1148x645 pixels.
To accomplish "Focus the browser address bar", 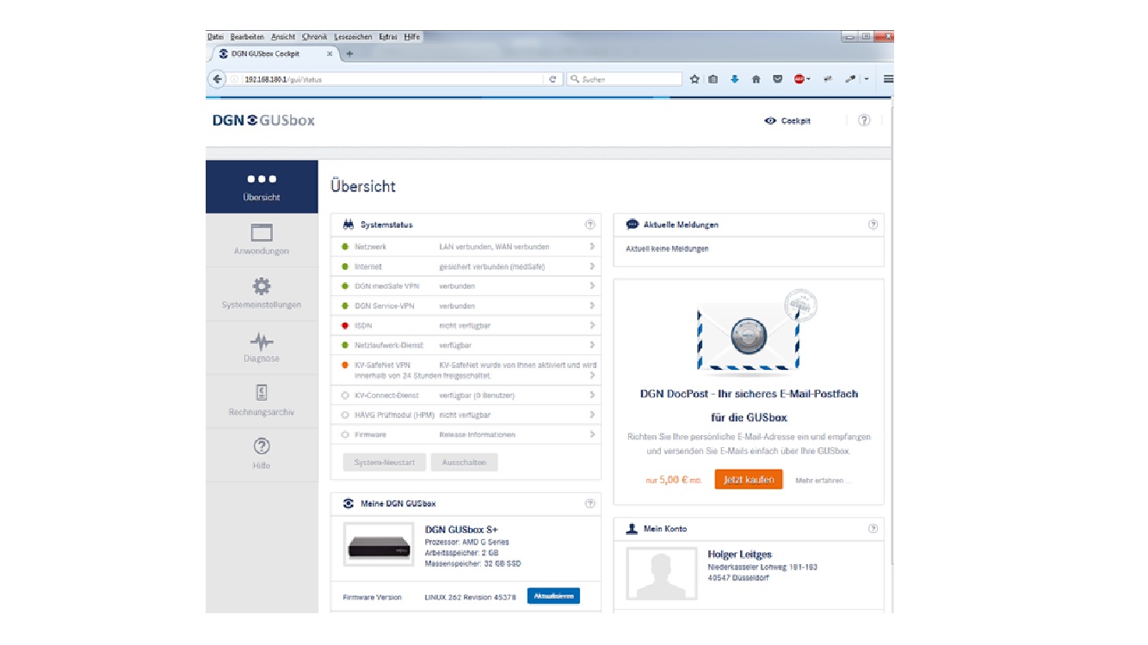I will coord(392,79).
